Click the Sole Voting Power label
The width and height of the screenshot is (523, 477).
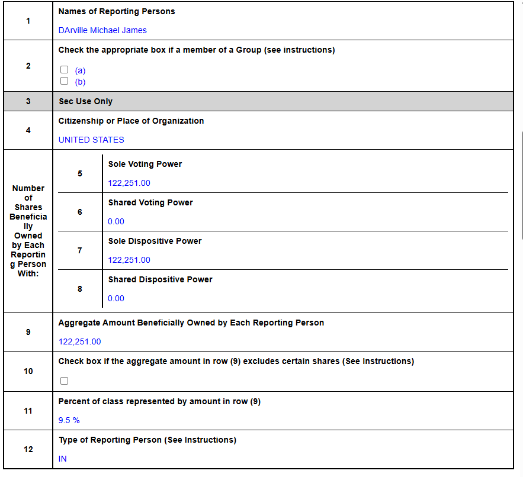(x=145, y=164)
